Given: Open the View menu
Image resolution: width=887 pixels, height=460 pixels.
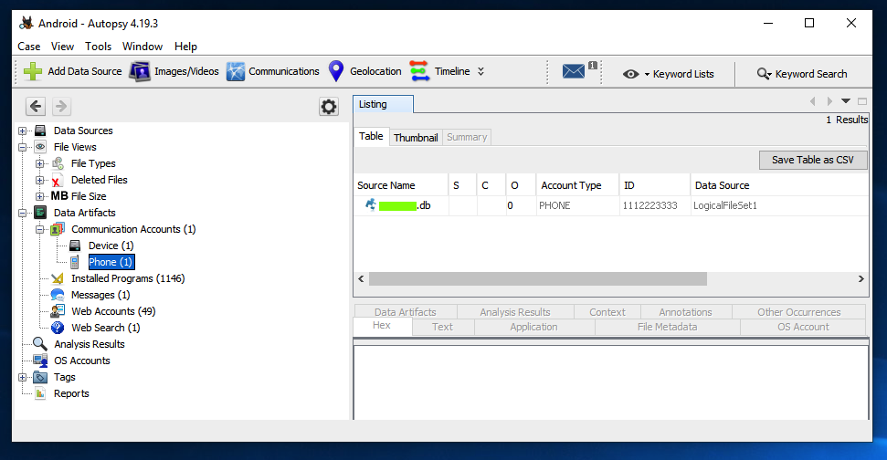Looking at the screenshot, I should click(62, 47).
